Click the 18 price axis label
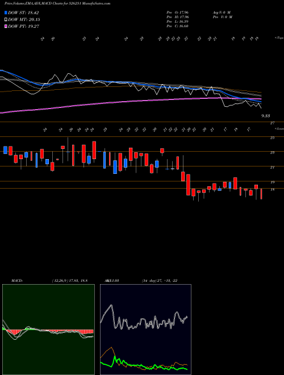 (272, 190)
